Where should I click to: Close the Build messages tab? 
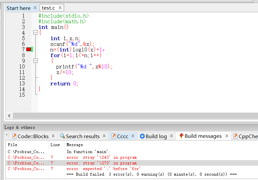point(227,136)
